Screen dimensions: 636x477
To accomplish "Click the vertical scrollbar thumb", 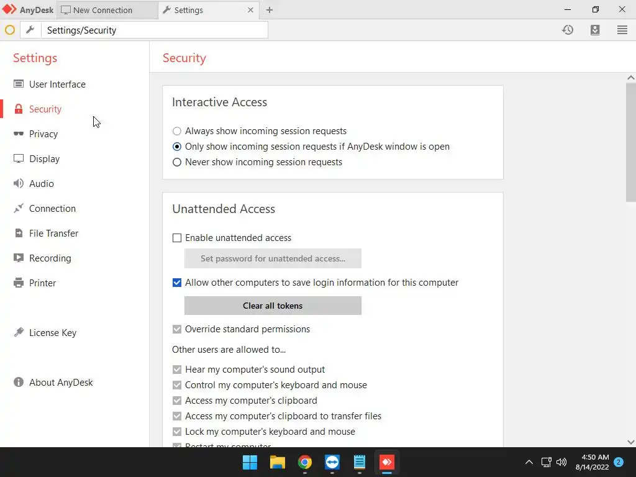I will click(x=631, y=142).
